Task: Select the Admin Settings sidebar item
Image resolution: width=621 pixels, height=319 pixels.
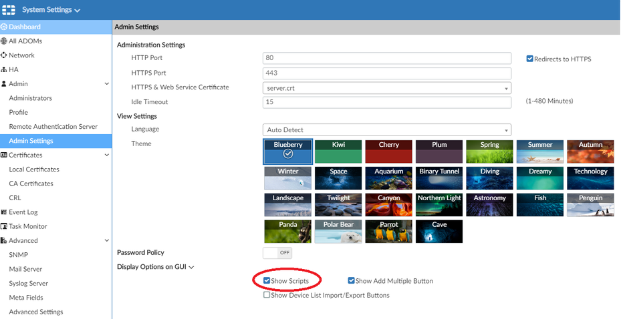Action: 56,141
